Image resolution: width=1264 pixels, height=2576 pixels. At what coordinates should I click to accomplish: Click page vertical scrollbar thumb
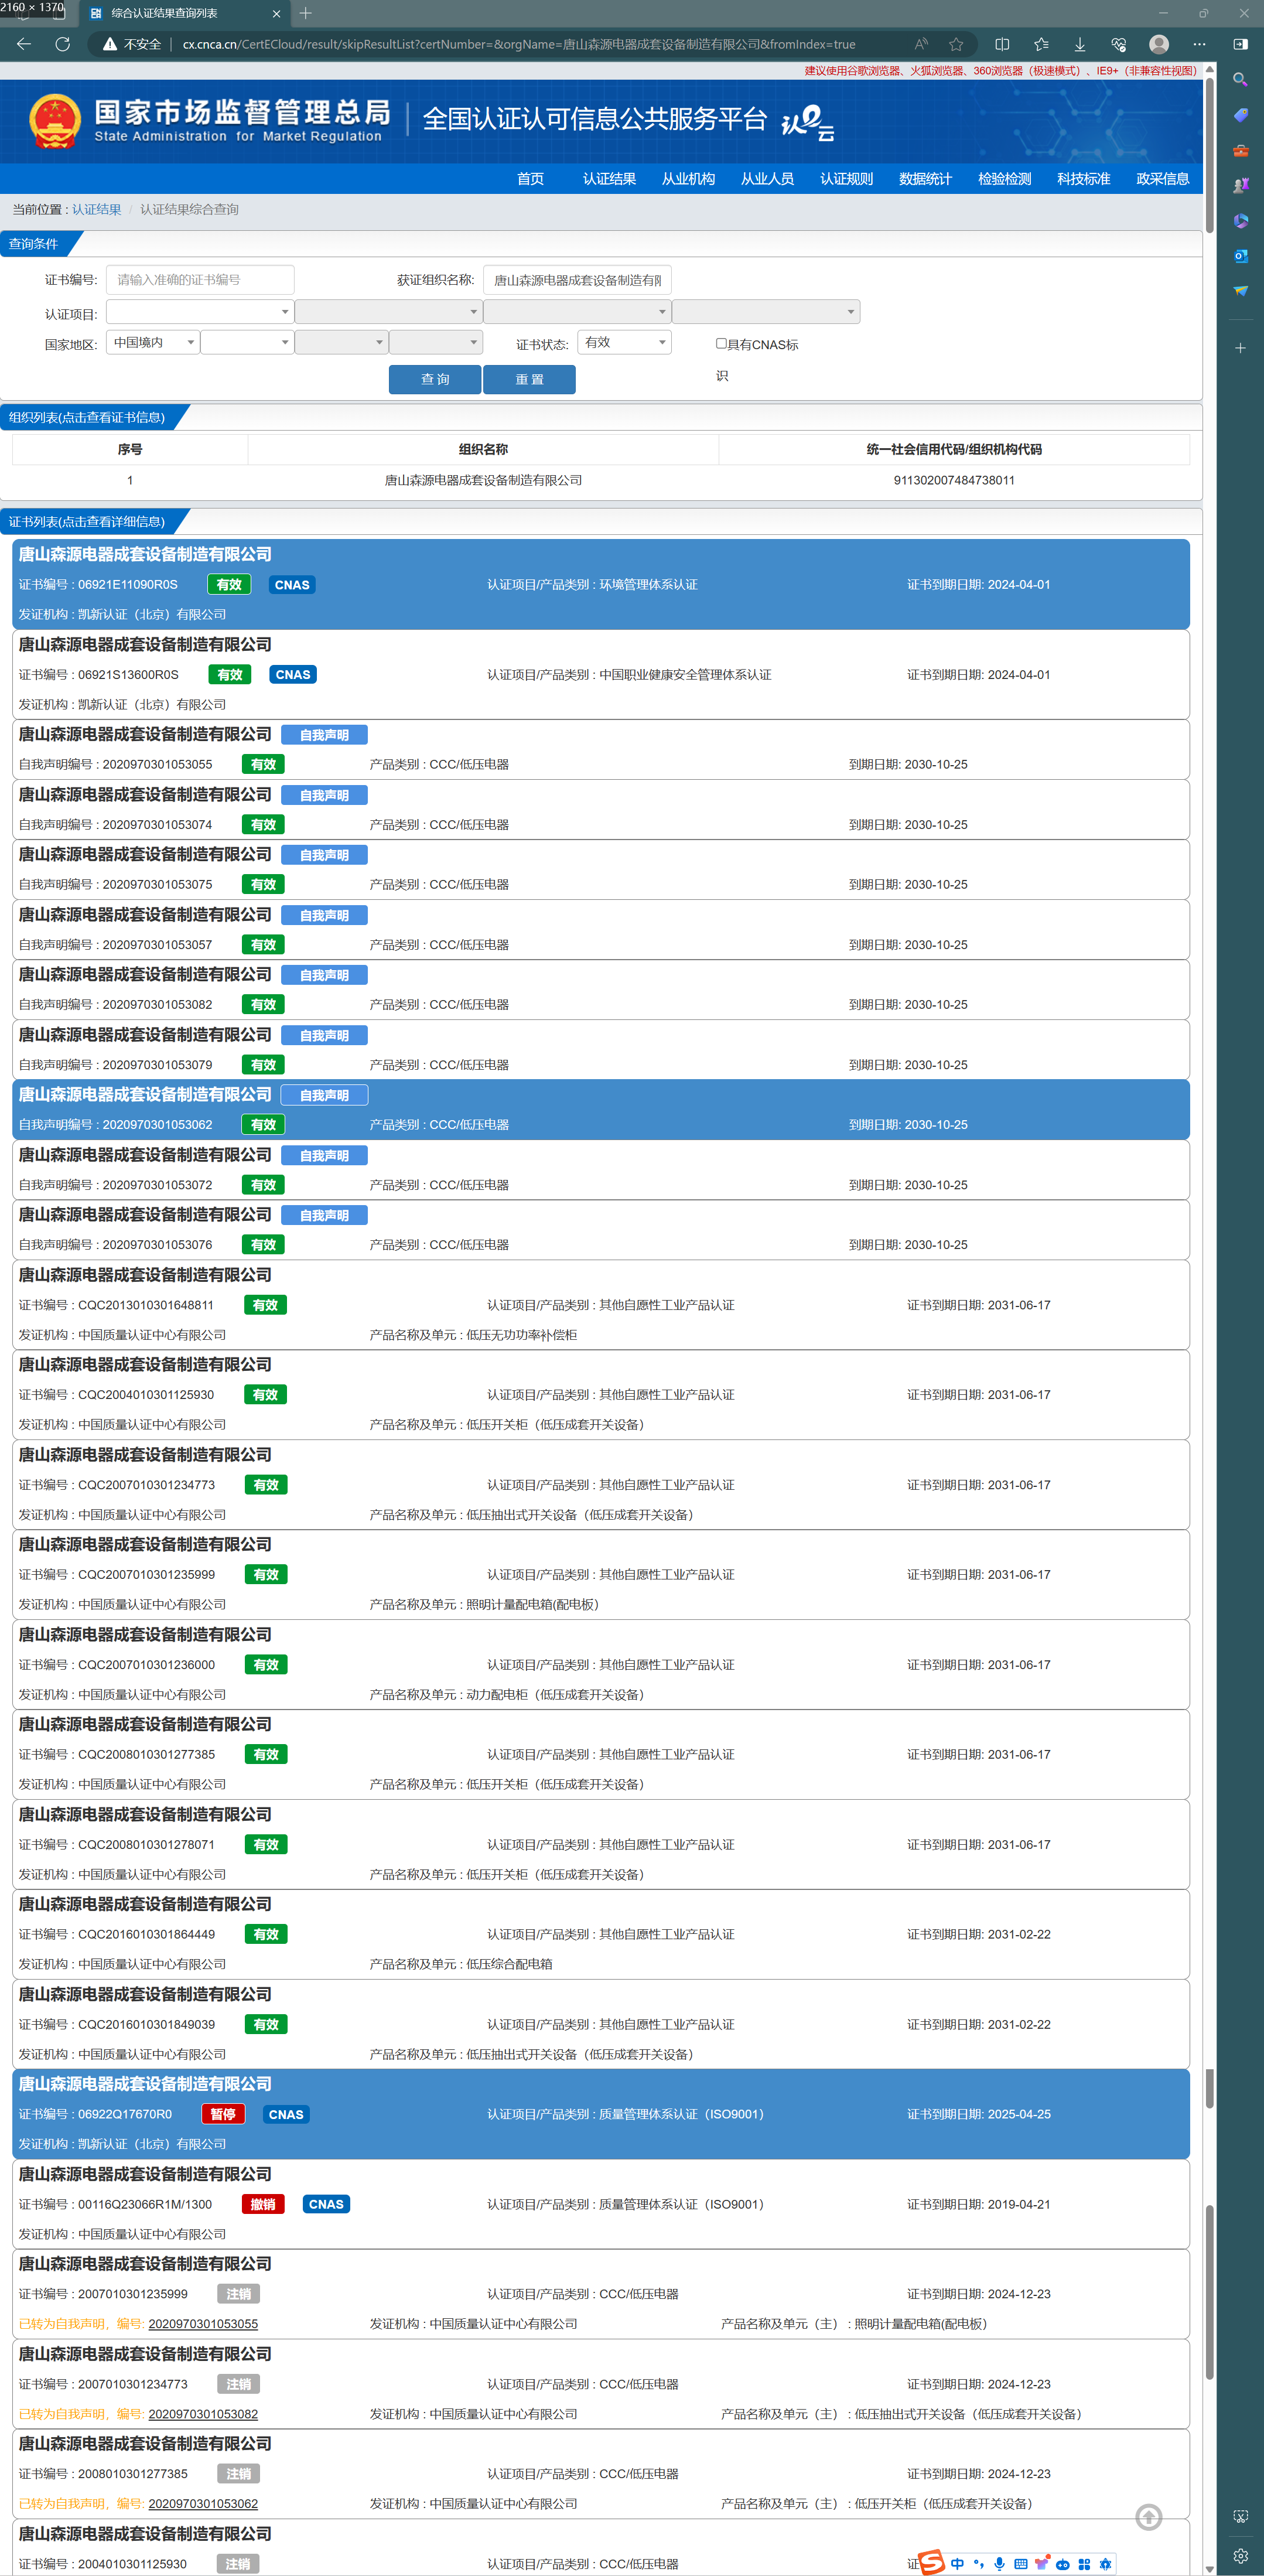[x=1210, y=155]
